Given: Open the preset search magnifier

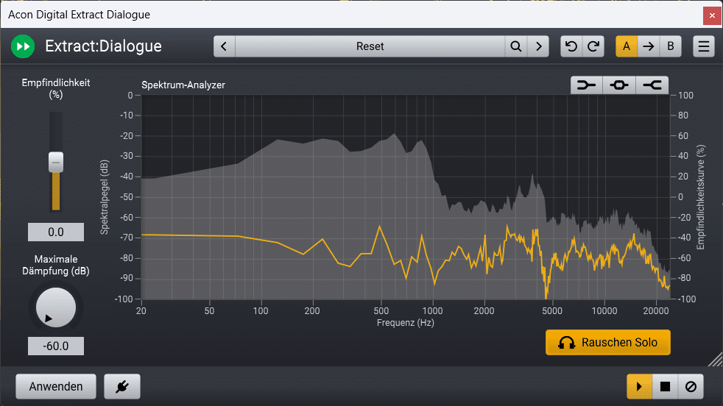Looking at the screenshot, I should coord(516,46).
